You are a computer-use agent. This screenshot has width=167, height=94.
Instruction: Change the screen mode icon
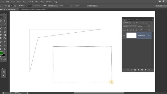click(x=5, y=60)
